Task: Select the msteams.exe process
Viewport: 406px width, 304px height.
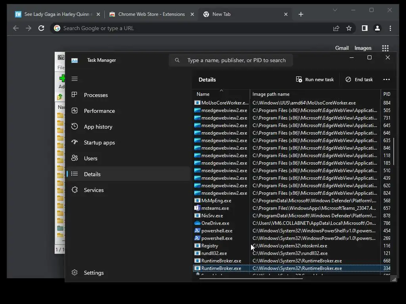Action: 292,208
